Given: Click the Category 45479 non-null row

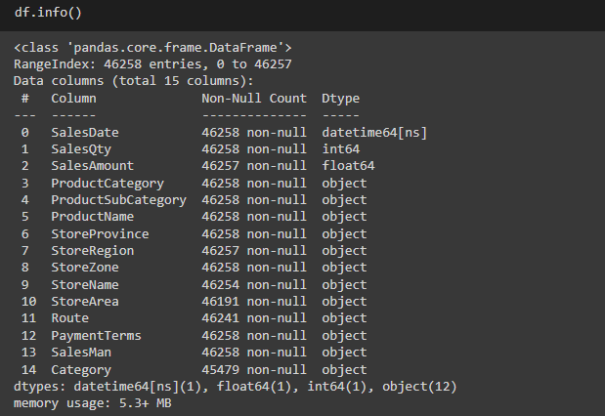Looking at the screenshot, I should (194, 370).
